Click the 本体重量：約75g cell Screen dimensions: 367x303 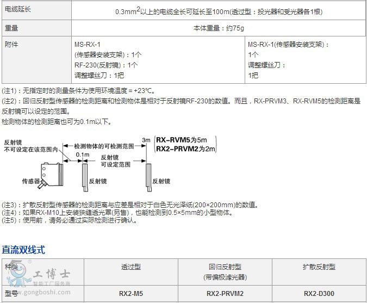(x=219, y=28)
